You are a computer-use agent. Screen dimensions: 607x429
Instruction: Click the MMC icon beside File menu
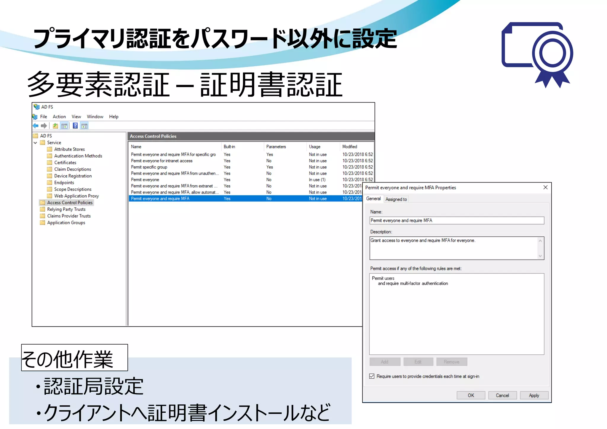(x=35, y=117)
